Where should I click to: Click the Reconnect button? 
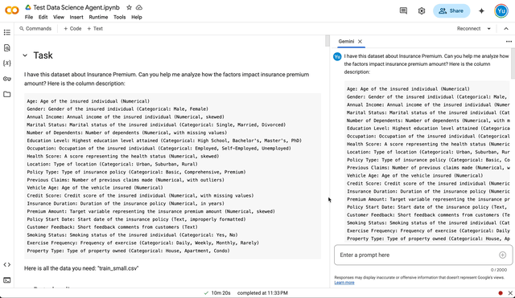coord(468,29)
